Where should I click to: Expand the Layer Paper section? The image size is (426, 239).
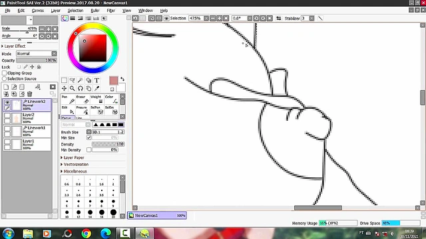click(x=73, y=157)
